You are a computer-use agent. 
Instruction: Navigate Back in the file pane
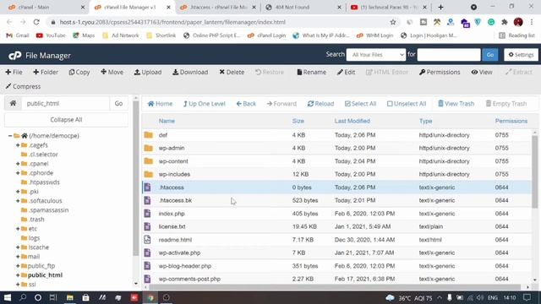pyautogui.click(x=246, y=104)
